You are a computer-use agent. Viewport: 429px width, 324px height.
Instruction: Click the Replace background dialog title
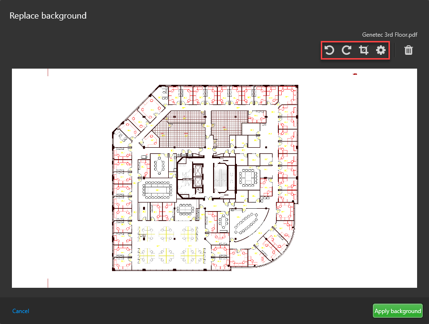click(x=48, y=15)
